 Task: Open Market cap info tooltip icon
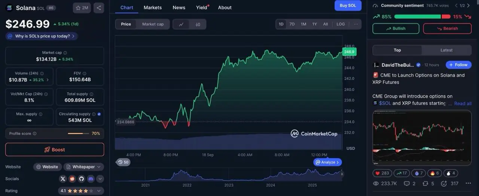(x=65, y=53)
